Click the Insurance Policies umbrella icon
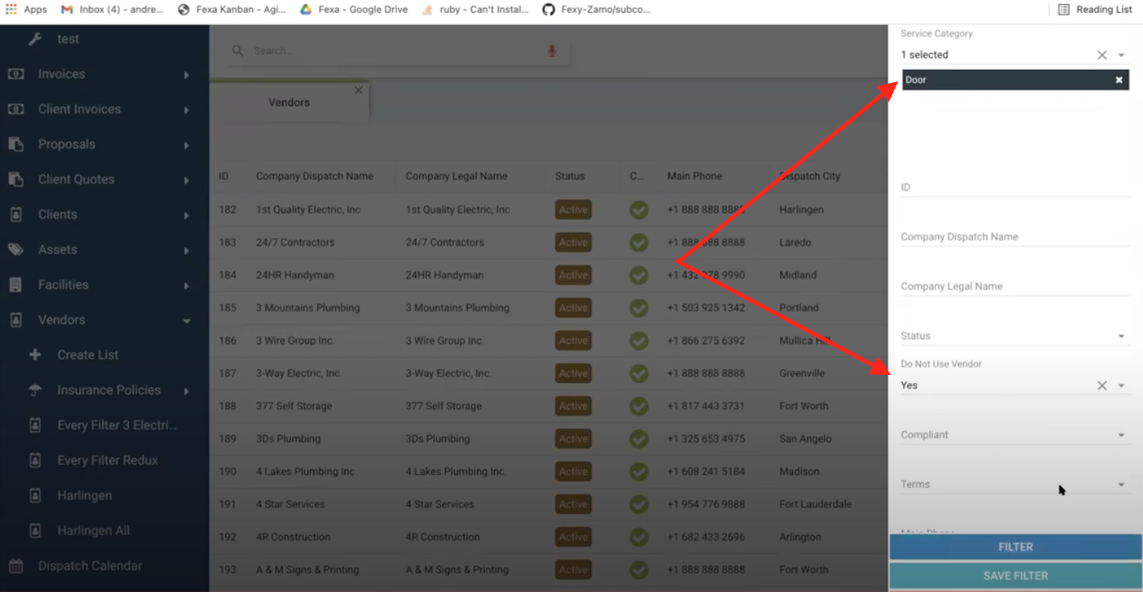This screenshot has width=1143, height=592. 35,390
